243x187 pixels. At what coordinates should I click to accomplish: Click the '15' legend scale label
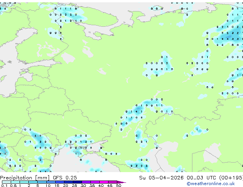57,185
